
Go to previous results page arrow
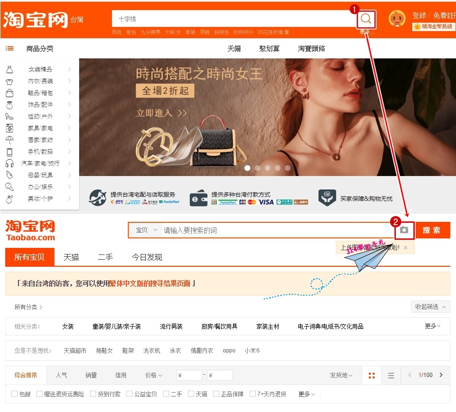tap(410, 375)
